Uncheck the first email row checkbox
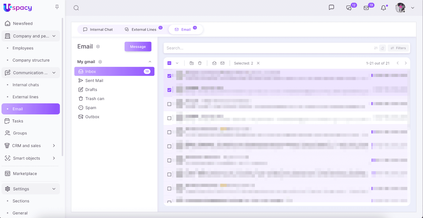The image size is (423, 218). (x=169, y=76)
